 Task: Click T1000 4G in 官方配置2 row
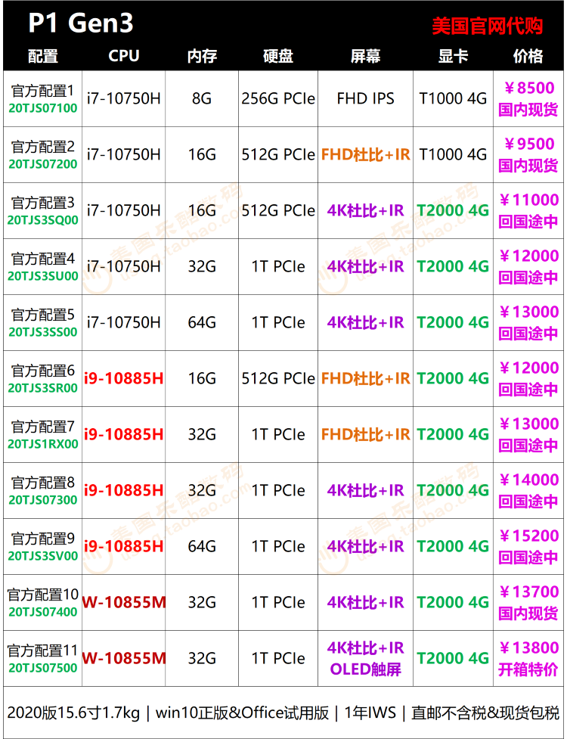pyautogui.click(x=453, y=154)
